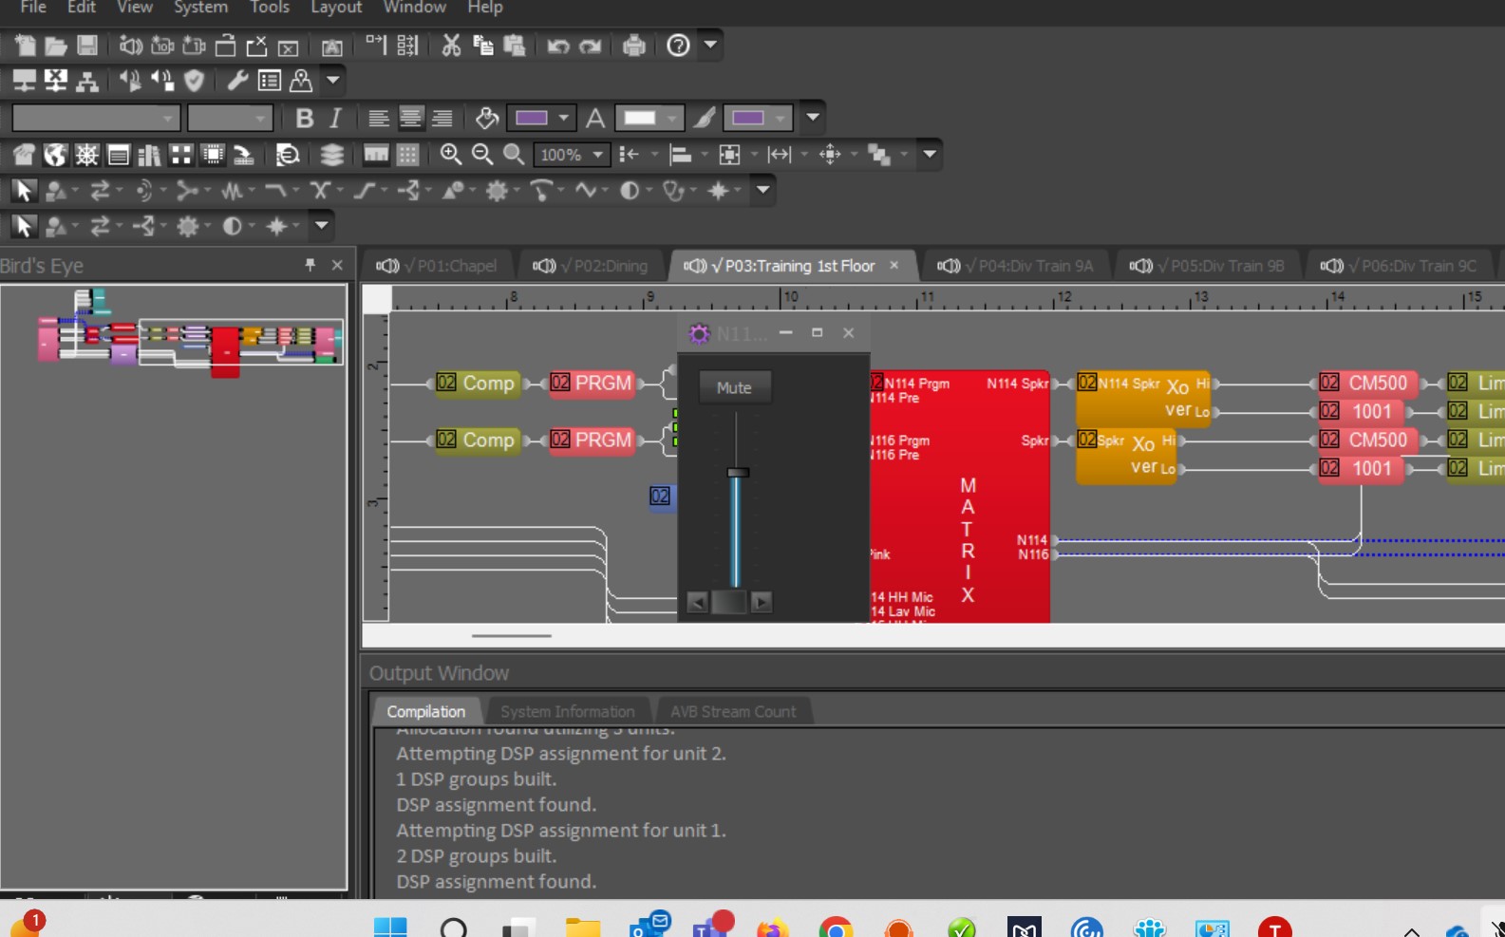Click the level fader handle
The height and width of the screenshot is (937, 1505).
[738, 472]
